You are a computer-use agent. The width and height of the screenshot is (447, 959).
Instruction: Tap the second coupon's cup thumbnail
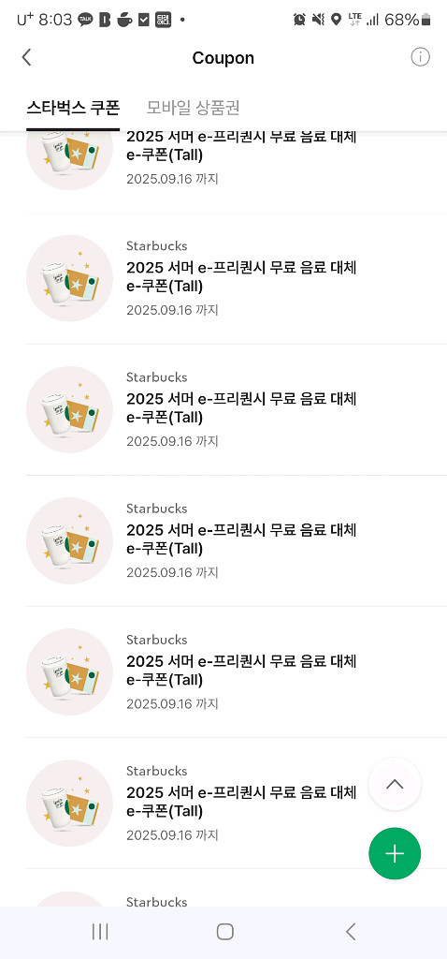(69, 278)
